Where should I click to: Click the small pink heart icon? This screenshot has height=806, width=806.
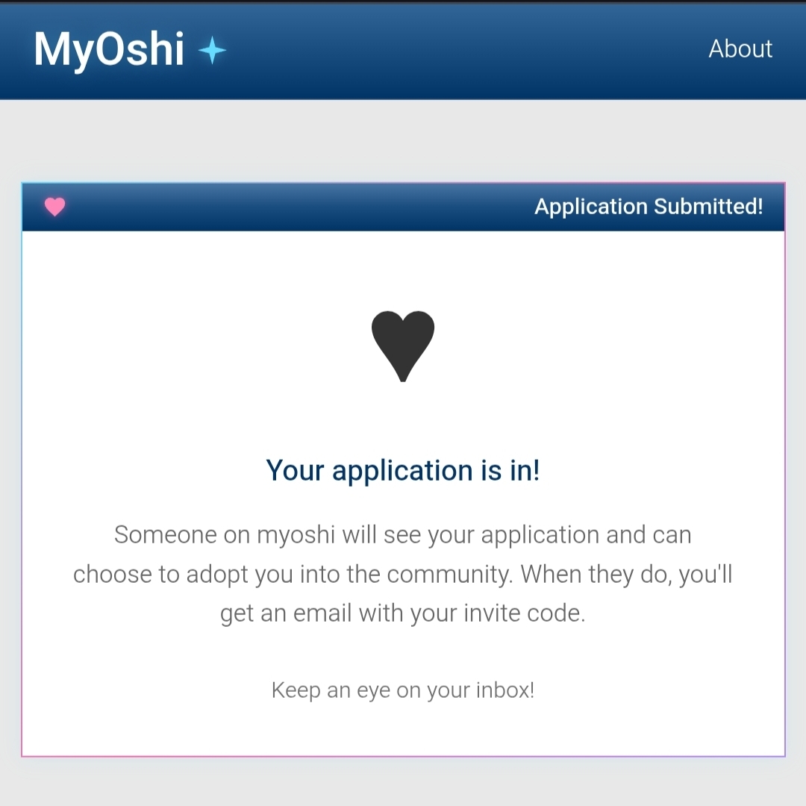tap(54, 207)
